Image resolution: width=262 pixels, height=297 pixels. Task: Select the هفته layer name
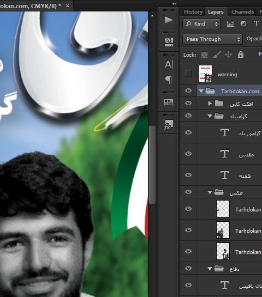coord(245,176)
